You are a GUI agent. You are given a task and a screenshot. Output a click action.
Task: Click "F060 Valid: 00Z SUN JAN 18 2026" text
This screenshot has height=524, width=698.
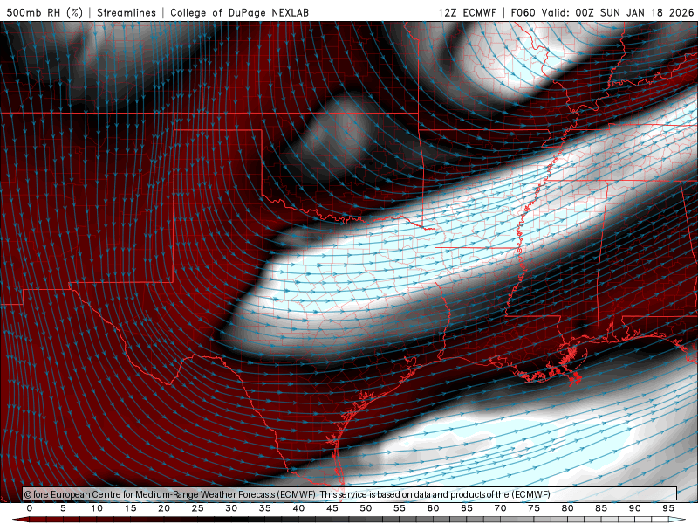point(602,12)
